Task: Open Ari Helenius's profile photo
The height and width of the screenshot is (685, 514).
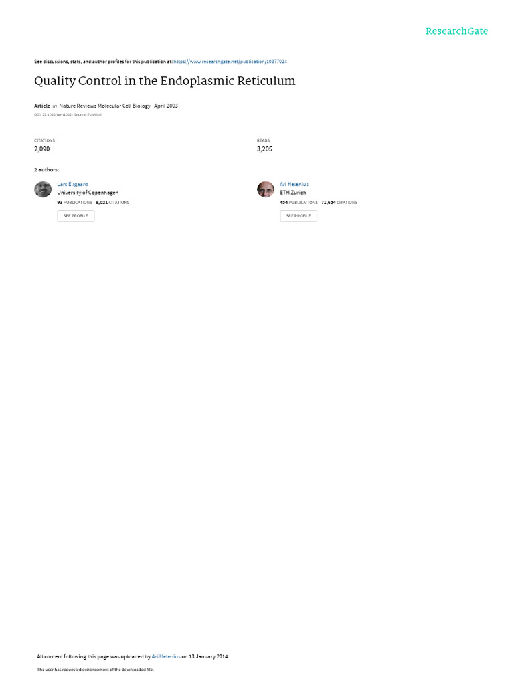Action: 265,189
